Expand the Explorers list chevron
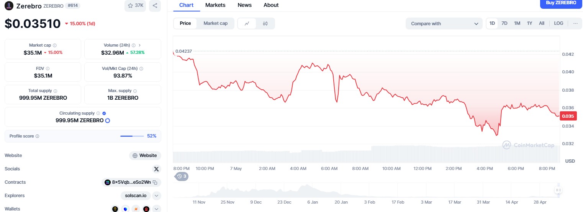The width and height of the screenshot is (583, 212). click(x=156, y=196)
